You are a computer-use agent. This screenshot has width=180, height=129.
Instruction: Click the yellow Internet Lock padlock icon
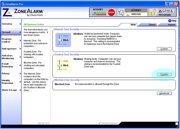[x=153, y=13]
